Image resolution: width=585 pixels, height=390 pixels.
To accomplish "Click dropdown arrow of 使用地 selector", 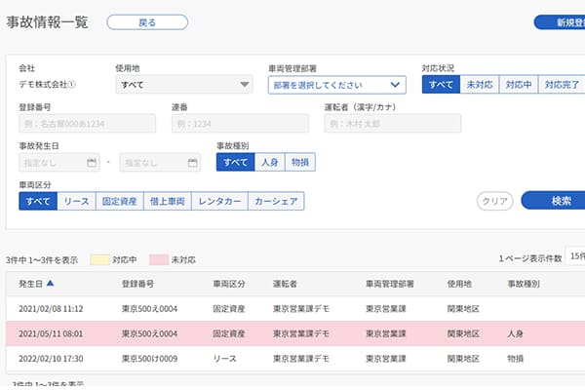I will 245,85.
